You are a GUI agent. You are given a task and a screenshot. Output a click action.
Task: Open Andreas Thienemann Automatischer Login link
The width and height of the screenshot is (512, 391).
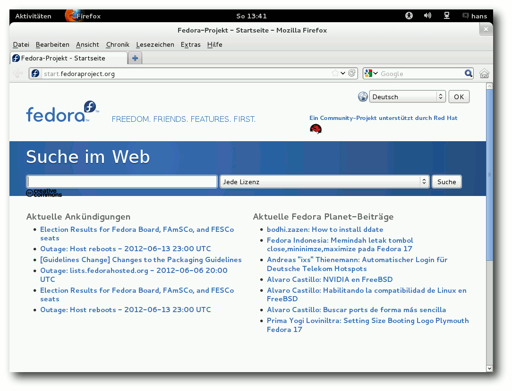357,264
